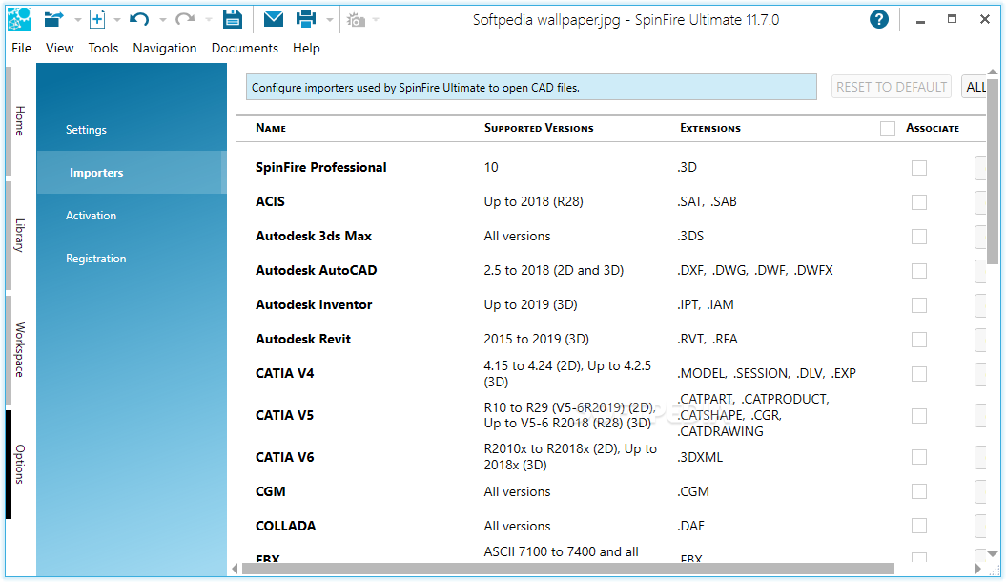Click the ALL button beside Reset
Screen dimensions: 1006x582
pos(974,87)
